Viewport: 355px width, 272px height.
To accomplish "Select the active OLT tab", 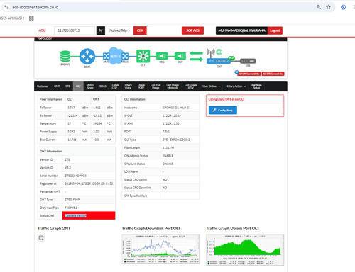I will click(78, 86).
